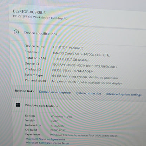146x146 pixels.
Task: Click the DESKTOP-VG9RRU5 title at top
Action: pos(29,12)
